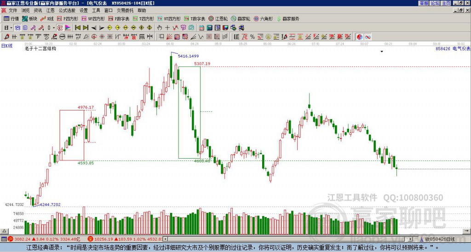Click the 4976.17 price label

point(86,107)
